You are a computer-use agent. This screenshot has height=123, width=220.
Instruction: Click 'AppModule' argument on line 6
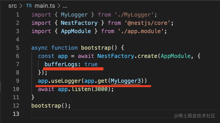176,56
